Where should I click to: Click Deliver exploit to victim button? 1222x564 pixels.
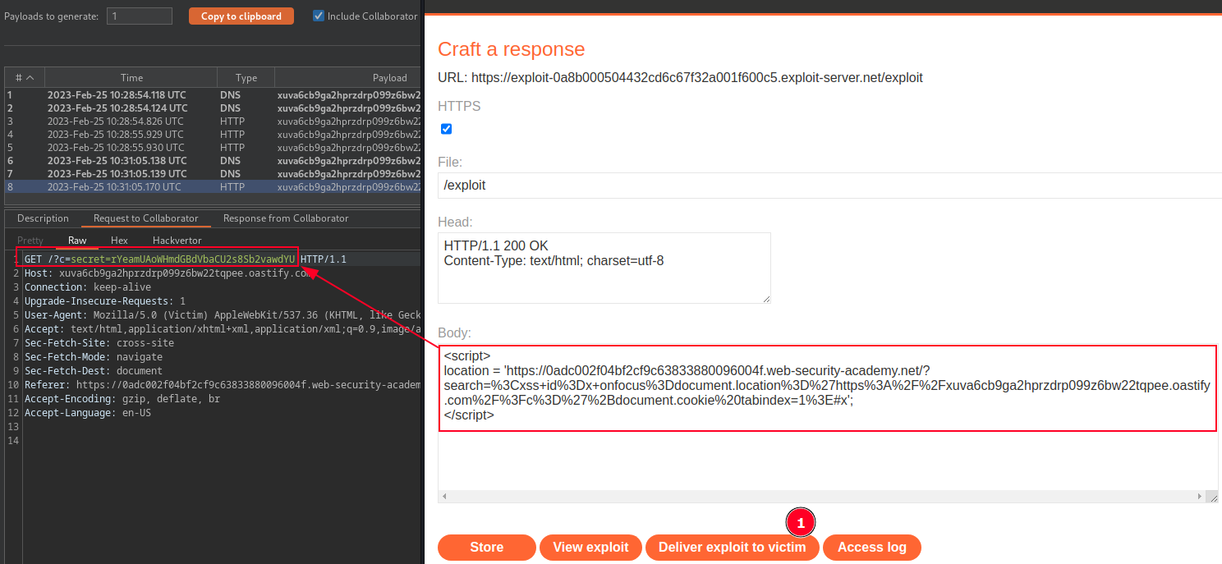pyautogui.click(x=733, y=547)
